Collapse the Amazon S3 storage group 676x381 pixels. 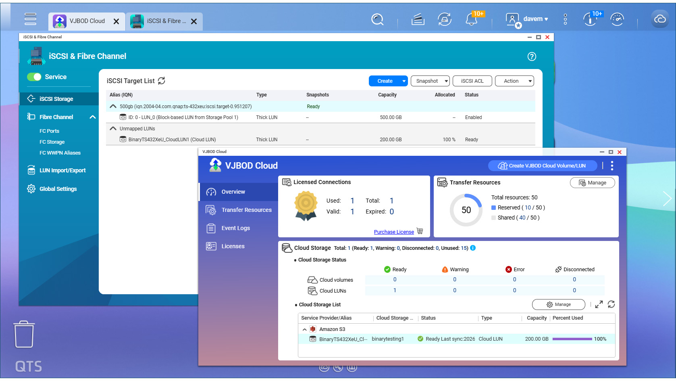304,329
